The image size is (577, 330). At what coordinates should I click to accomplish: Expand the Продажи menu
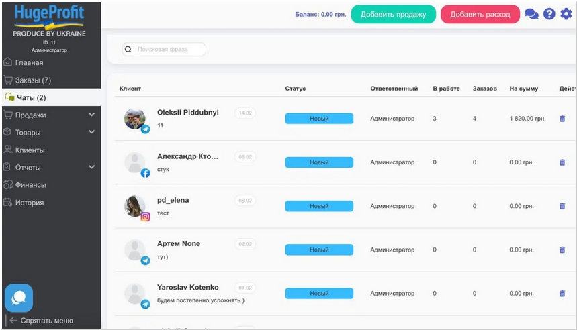tap(92, 115)
